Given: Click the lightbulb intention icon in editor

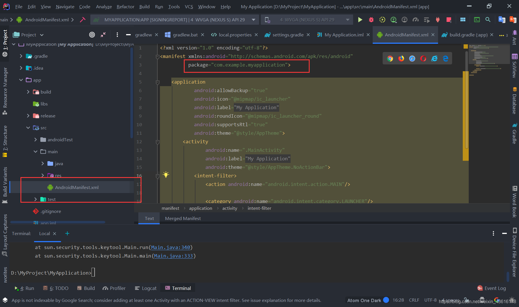Looking at the screenshot, I should pyautogui.click(x=166, y=175).
